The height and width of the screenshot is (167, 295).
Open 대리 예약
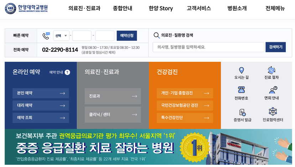(41, 106)
